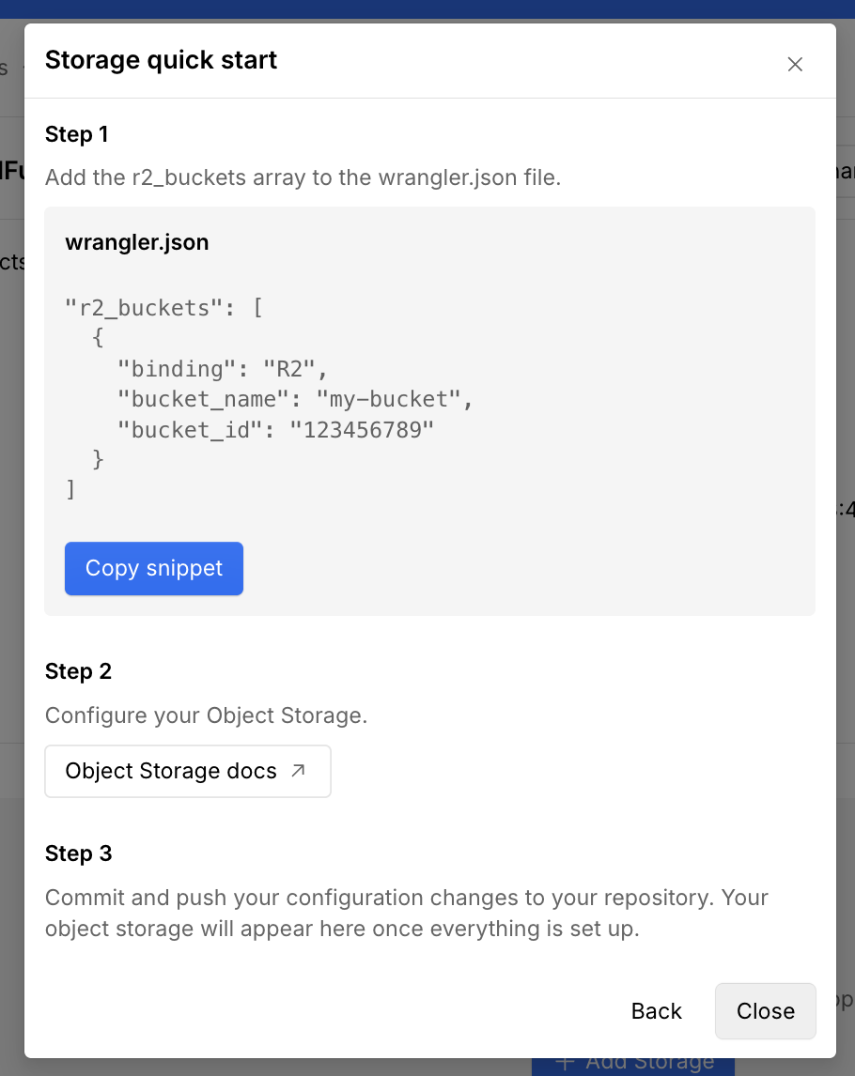The width and height of the screenshot is (855, 1076).
Task: Click the Step 2 heading
Action: (x=78, y=671)
